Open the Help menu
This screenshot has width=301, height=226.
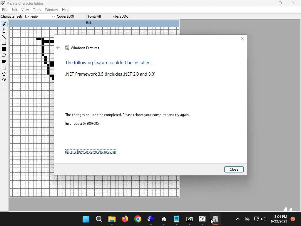coord(66,10)
